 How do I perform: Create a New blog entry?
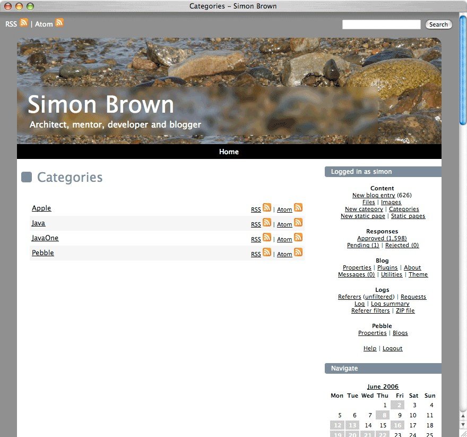pos(374,195)
